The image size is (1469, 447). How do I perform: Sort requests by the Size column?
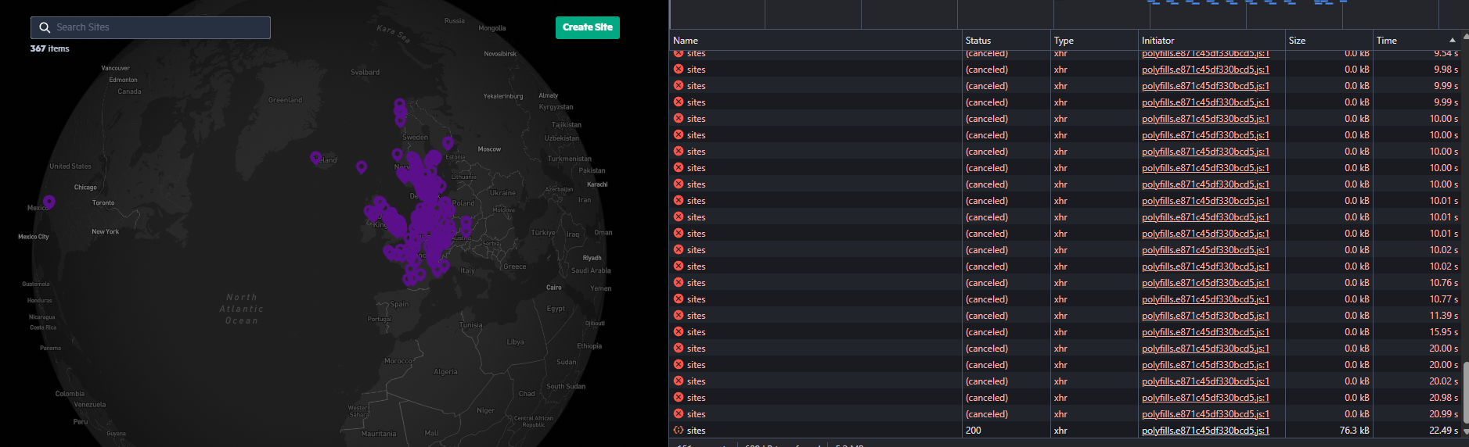tap(1329, 41)
